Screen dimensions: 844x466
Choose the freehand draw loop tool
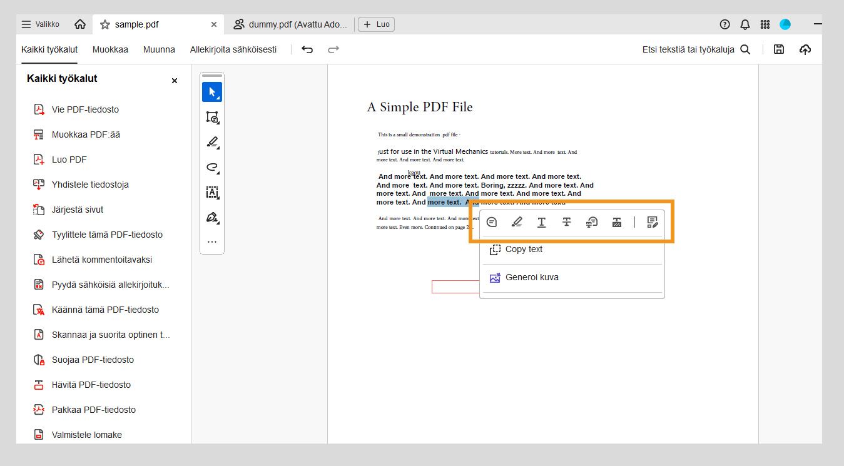point(212,167)
